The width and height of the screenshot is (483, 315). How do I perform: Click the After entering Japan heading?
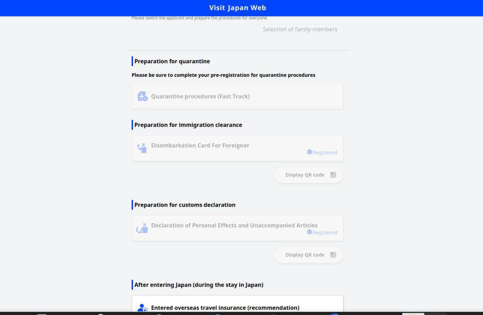click(199, 285)
